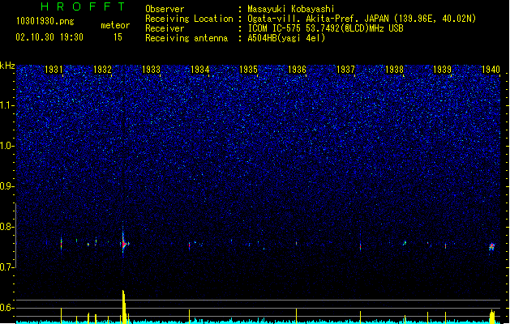
Task: Click the 1940 time marker
Action: (x=491, y=70)
